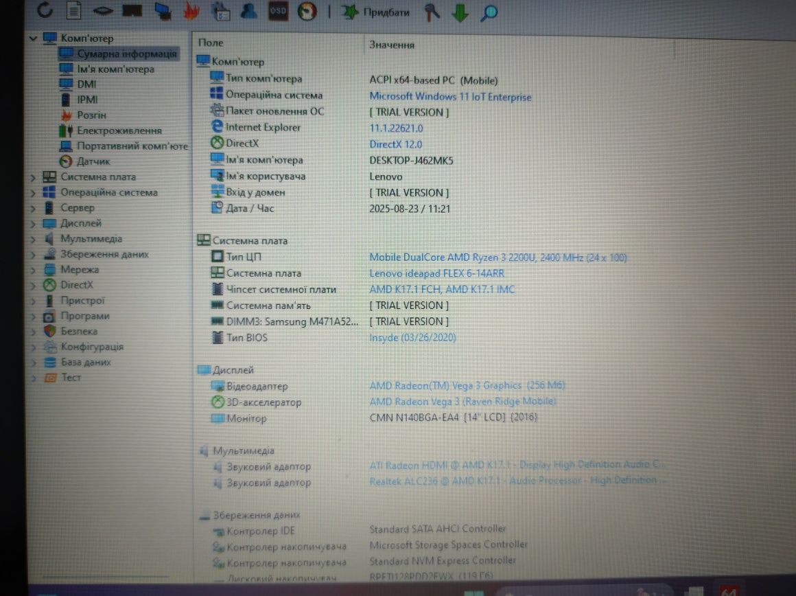Open preferences with the hammer tool icon
This screenshot has height=596, width=796.
432,12
